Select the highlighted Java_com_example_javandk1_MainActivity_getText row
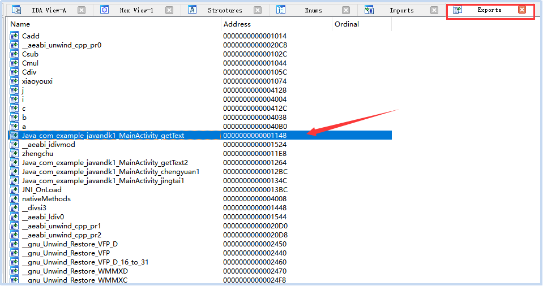Image resolution: width=543 pixels, height=286 pixels. (200, 135)
